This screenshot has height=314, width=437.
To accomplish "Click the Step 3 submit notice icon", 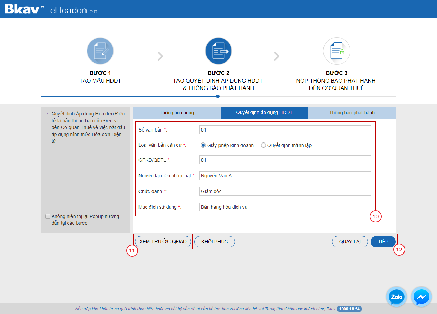I will 337,51.
